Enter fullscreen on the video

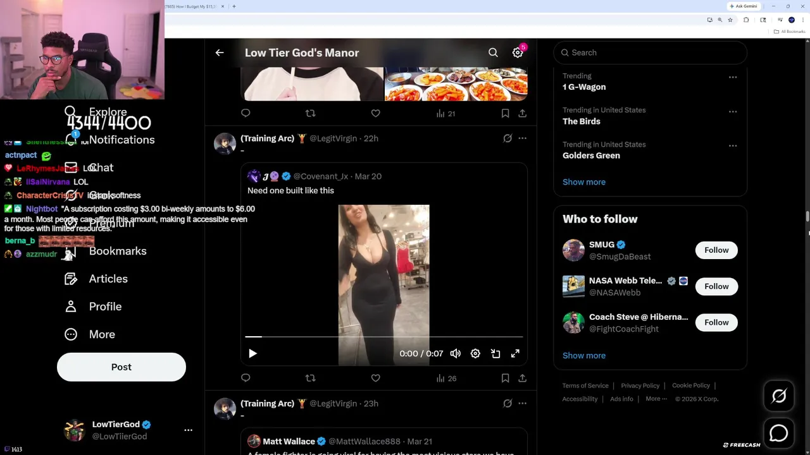click(x=515, y=354)
